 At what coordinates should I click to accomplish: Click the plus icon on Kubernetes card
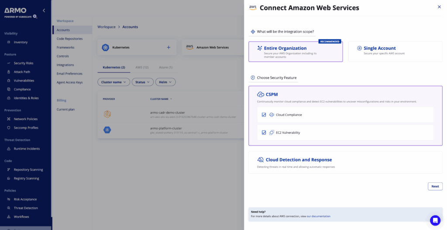pyautogui.click(x=168, y=47)
